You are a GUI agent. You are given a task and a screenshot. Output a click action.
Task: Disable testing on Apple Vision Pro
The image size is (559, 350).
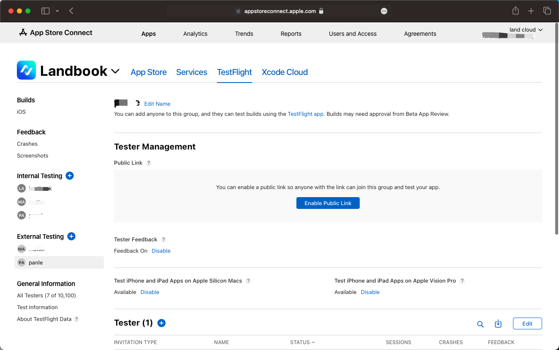370,292
